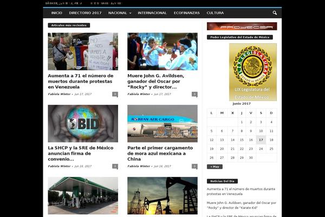Open headline about 71 muertos en Venezuela
This screenshot has height=217, width=325.
(x=81, y=81)
